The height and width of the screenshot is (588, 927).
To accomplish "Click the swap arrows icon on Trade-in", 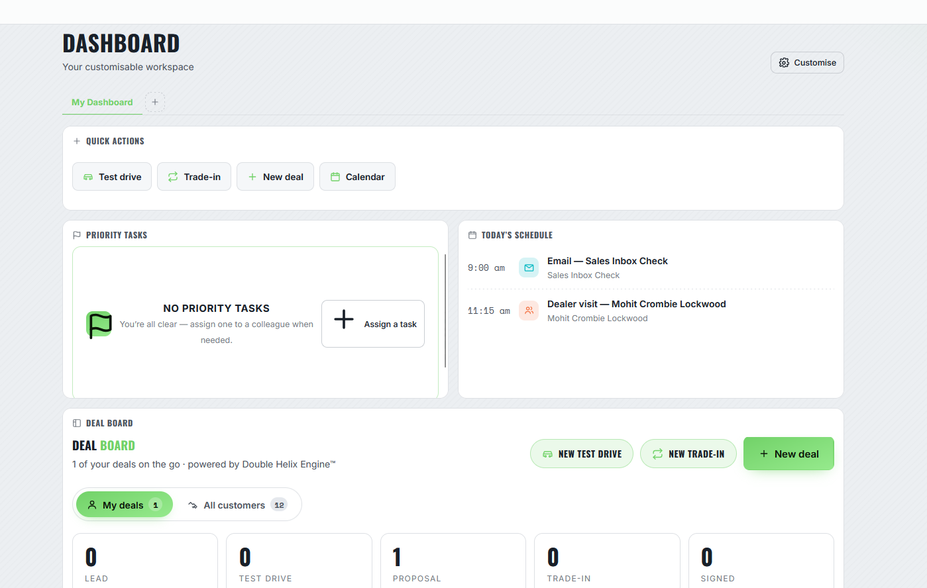I will (x=173, y=177).
